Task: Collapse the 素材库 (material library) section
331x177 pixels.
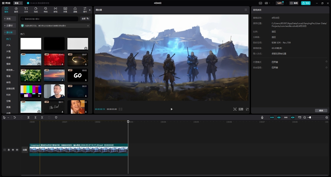Action: pos(10,32)
